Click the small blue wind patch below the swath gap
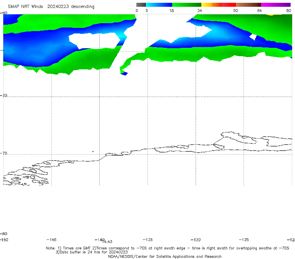295x259 pixels. pyautogui.click(x=124, y=74)
